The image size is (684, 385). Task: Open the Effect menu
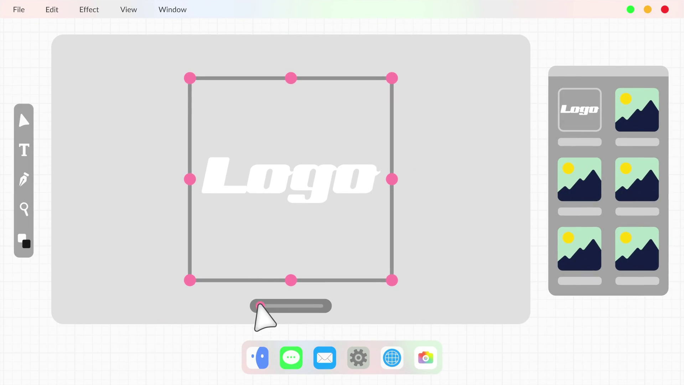click(x=89, y=10)
